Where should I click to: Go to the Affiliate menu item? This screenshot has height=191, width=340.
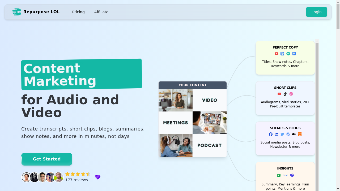[x=101, y=12]
